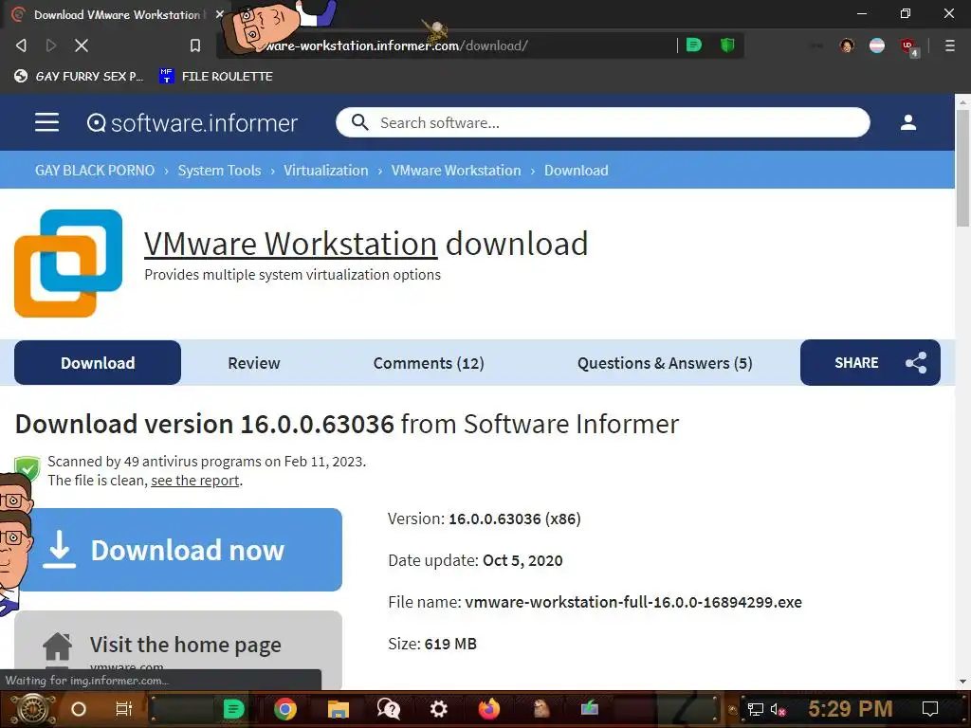Screen dimensions: 971x728
Task: Open the portrait avatar extension icon
Action: coord(847,45)
